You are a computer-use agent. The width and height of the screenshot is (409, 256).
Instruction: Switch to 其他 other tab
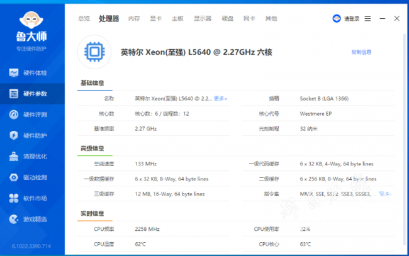point(271,18)
